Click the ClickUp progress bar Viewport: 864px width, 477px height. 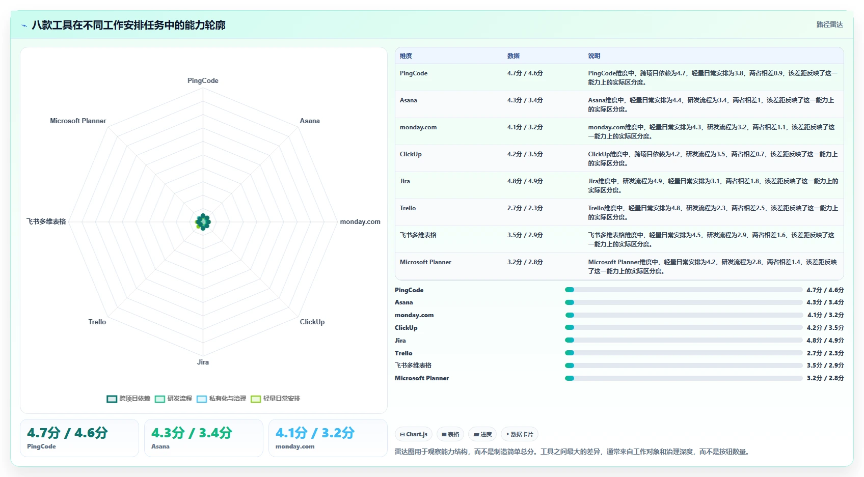(684, 327)
